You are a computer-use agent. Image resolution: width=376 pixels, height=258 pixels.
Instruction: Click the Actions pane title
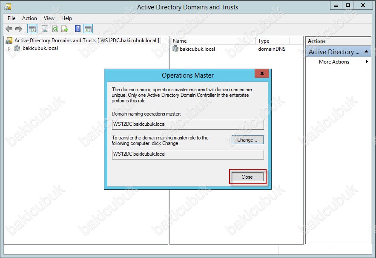316,41
